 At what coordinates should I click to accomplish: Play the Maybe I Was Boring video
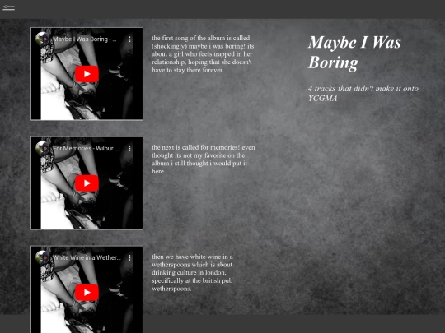pos(87,74)
